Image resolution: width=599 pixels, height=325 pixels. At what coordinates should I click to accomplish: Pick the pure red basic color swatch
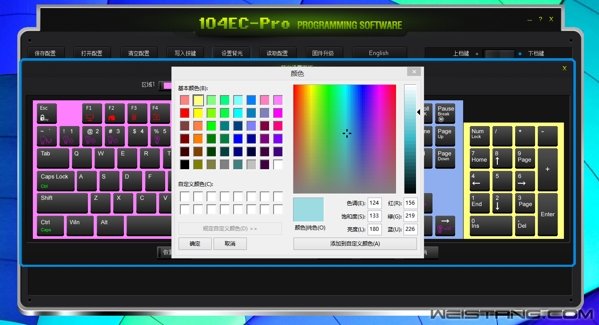click(185, 113)
